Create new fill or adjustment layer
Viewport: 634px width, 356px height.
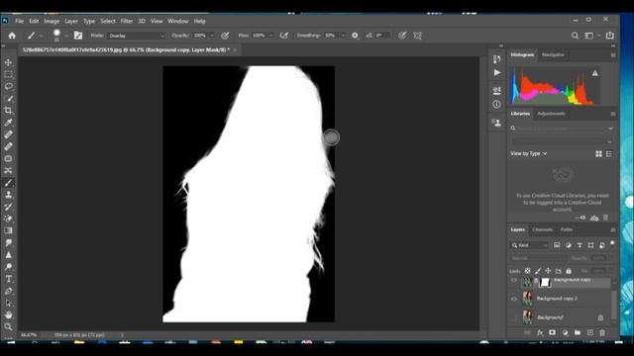[565, 332]
